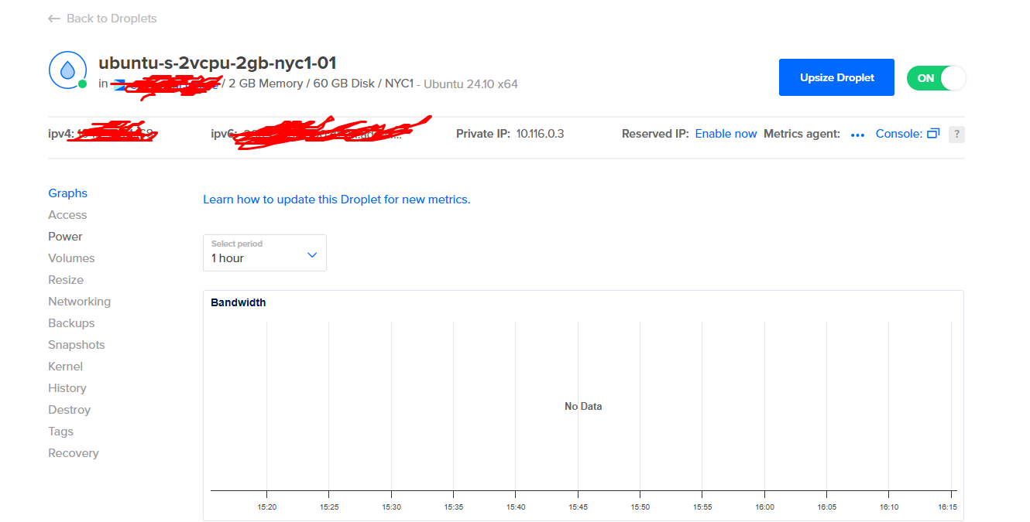Screen dimensions: 1030x522
Task: Open the Select period 1 hour dropdown
Action: (x=265, y=253)
